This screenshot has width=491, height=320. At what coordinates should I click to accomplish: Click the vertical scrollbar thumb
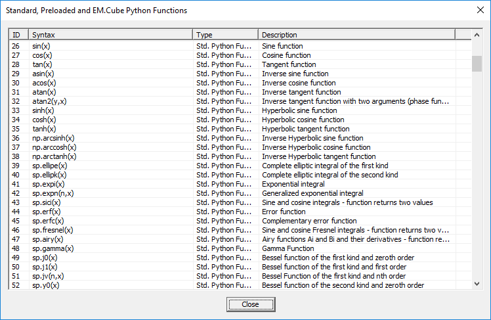(x=477, y=63)
